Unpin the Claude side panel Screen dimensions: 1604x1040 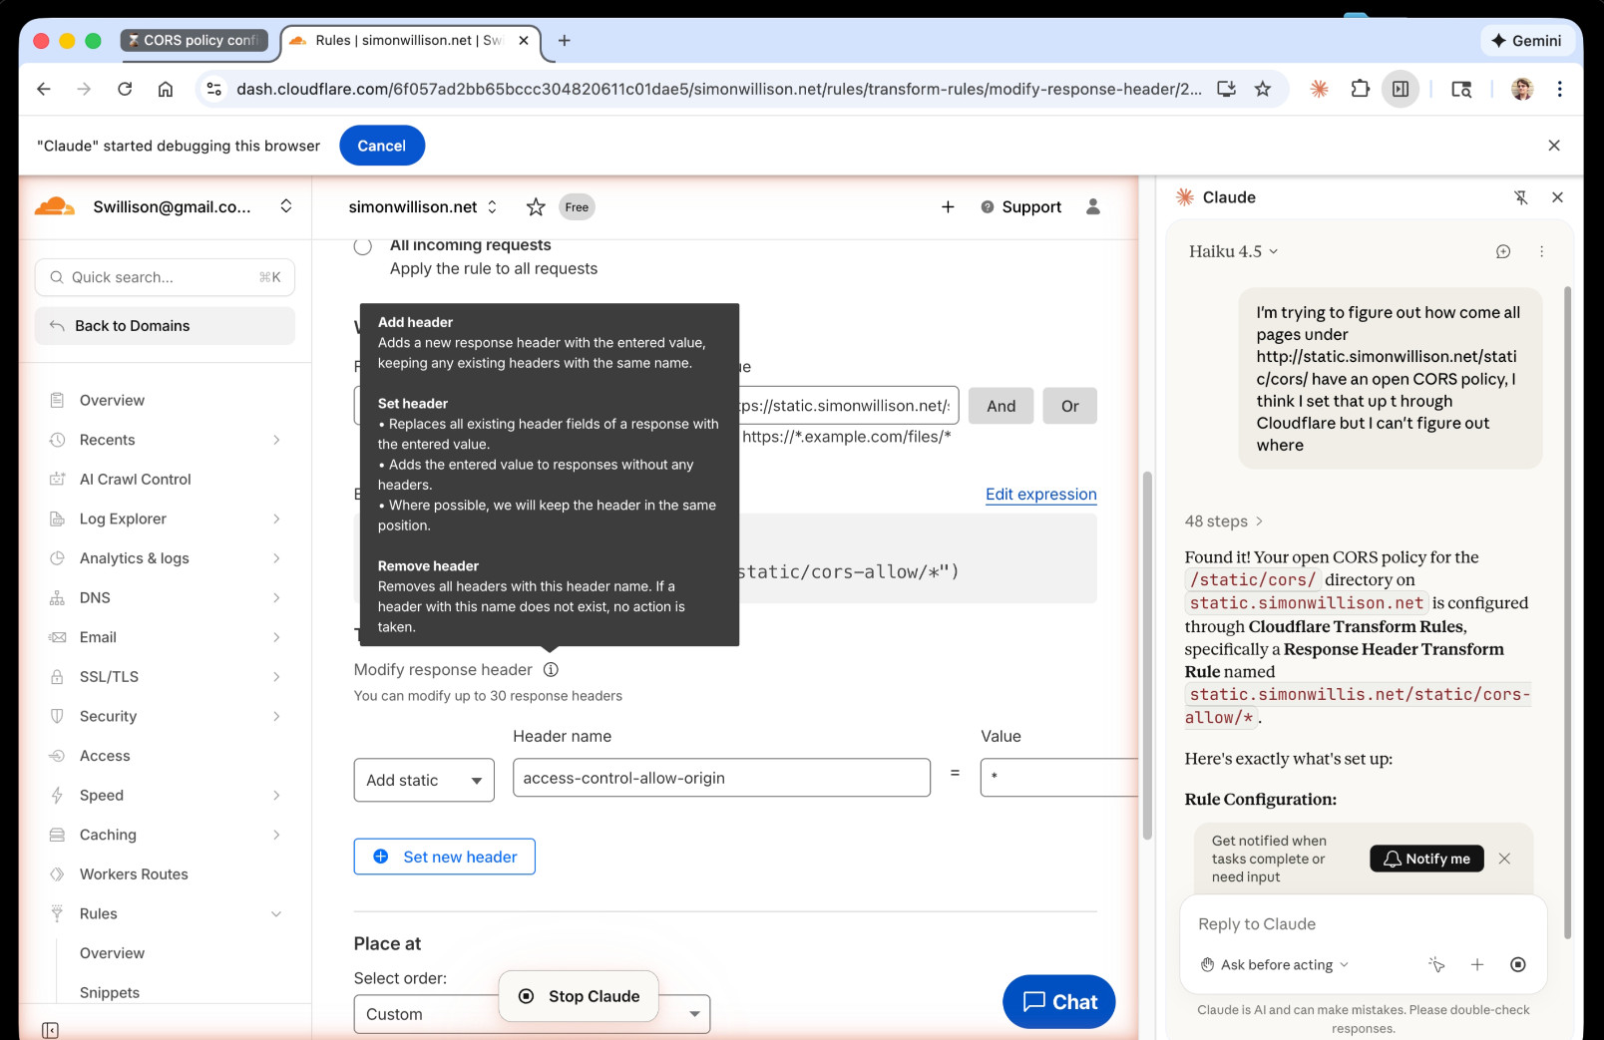[x=1521, y=197]
